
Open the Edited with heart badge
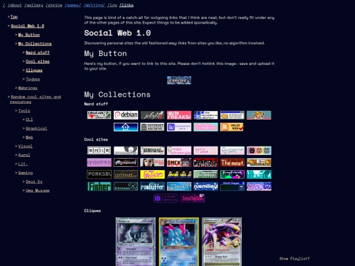tap(99, 115)
